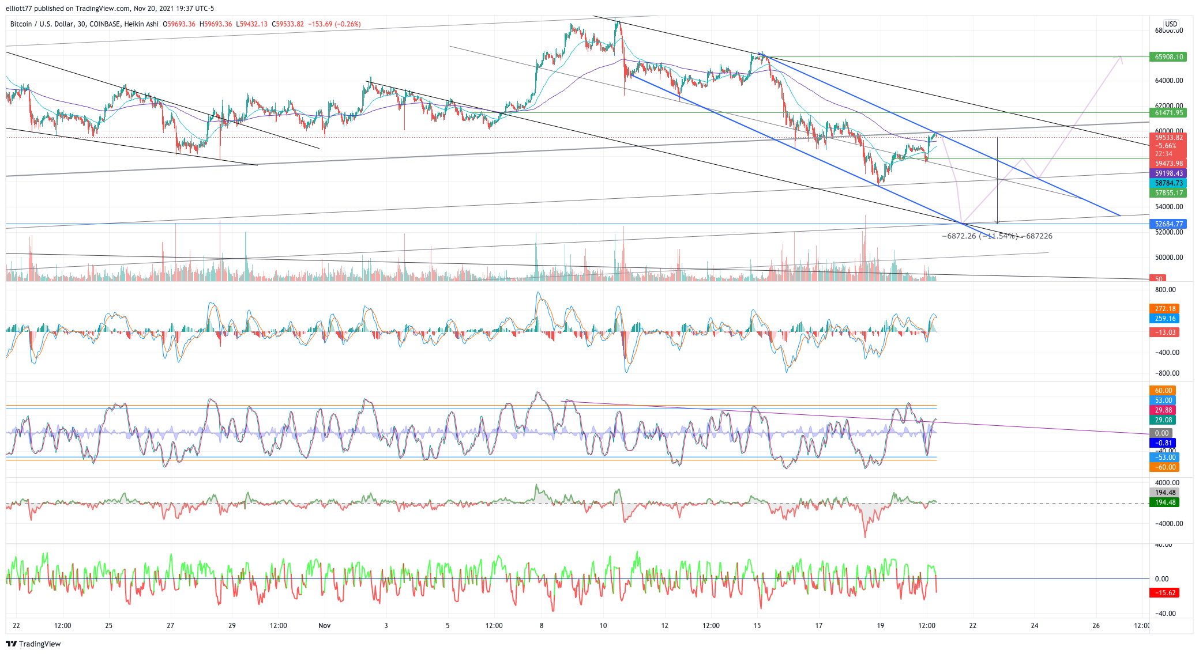The height and width of the screenshot is (654, 1199).
Task: Click the orange 272.18 indicator label
Action: [x=1164, y=309]
